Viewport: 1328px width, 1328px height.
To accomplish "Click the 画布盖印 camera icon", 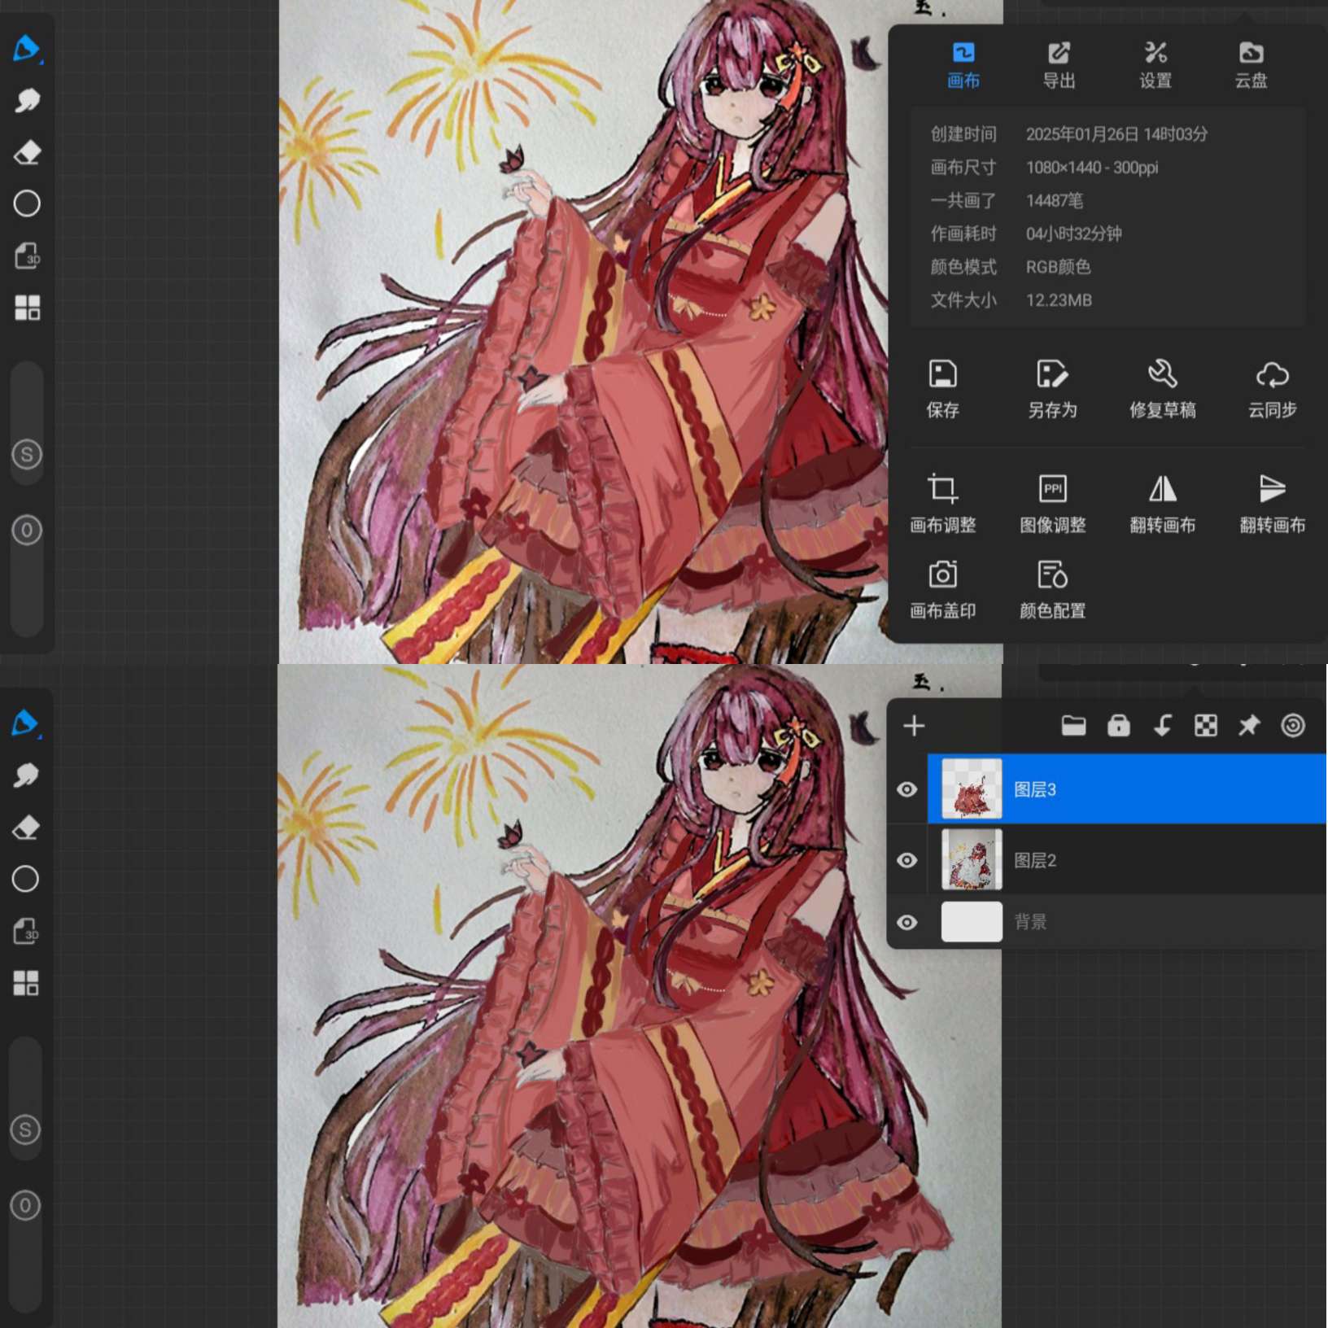I will click(x=942, y=574).
